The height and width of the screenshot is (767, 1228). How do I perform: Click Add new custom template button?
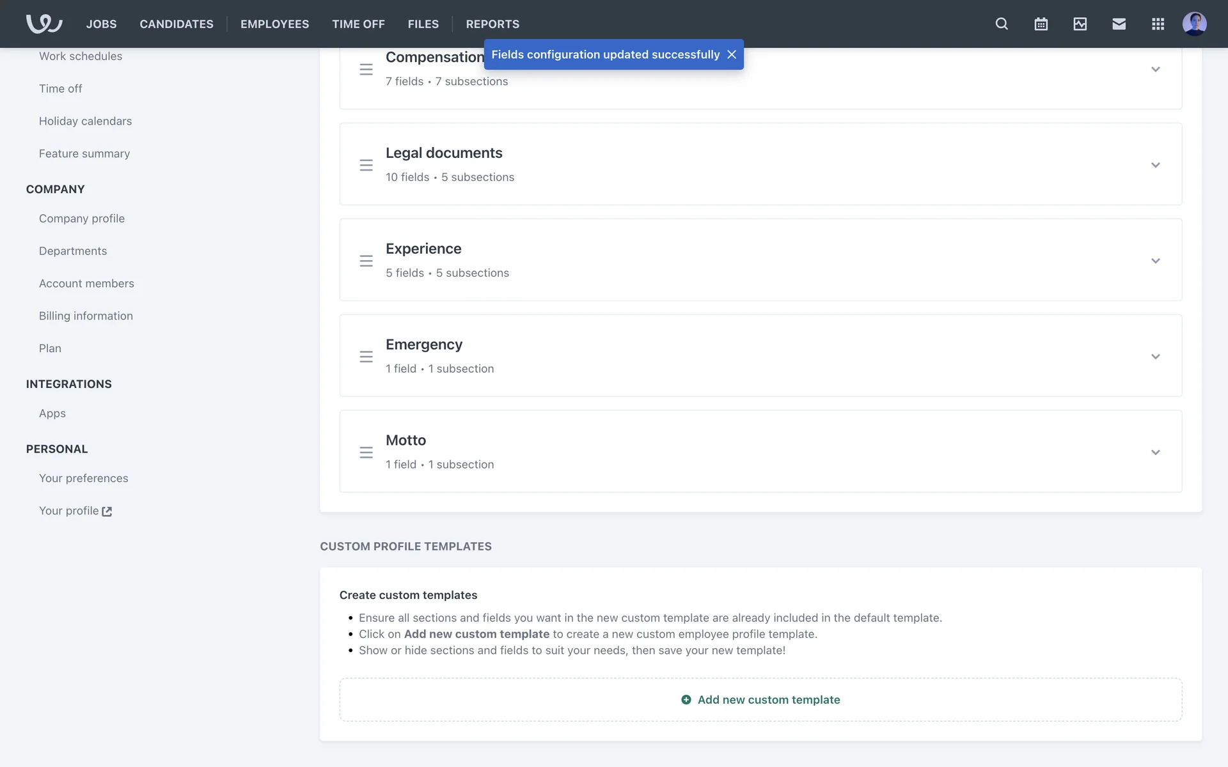click(x=760, y=700)
